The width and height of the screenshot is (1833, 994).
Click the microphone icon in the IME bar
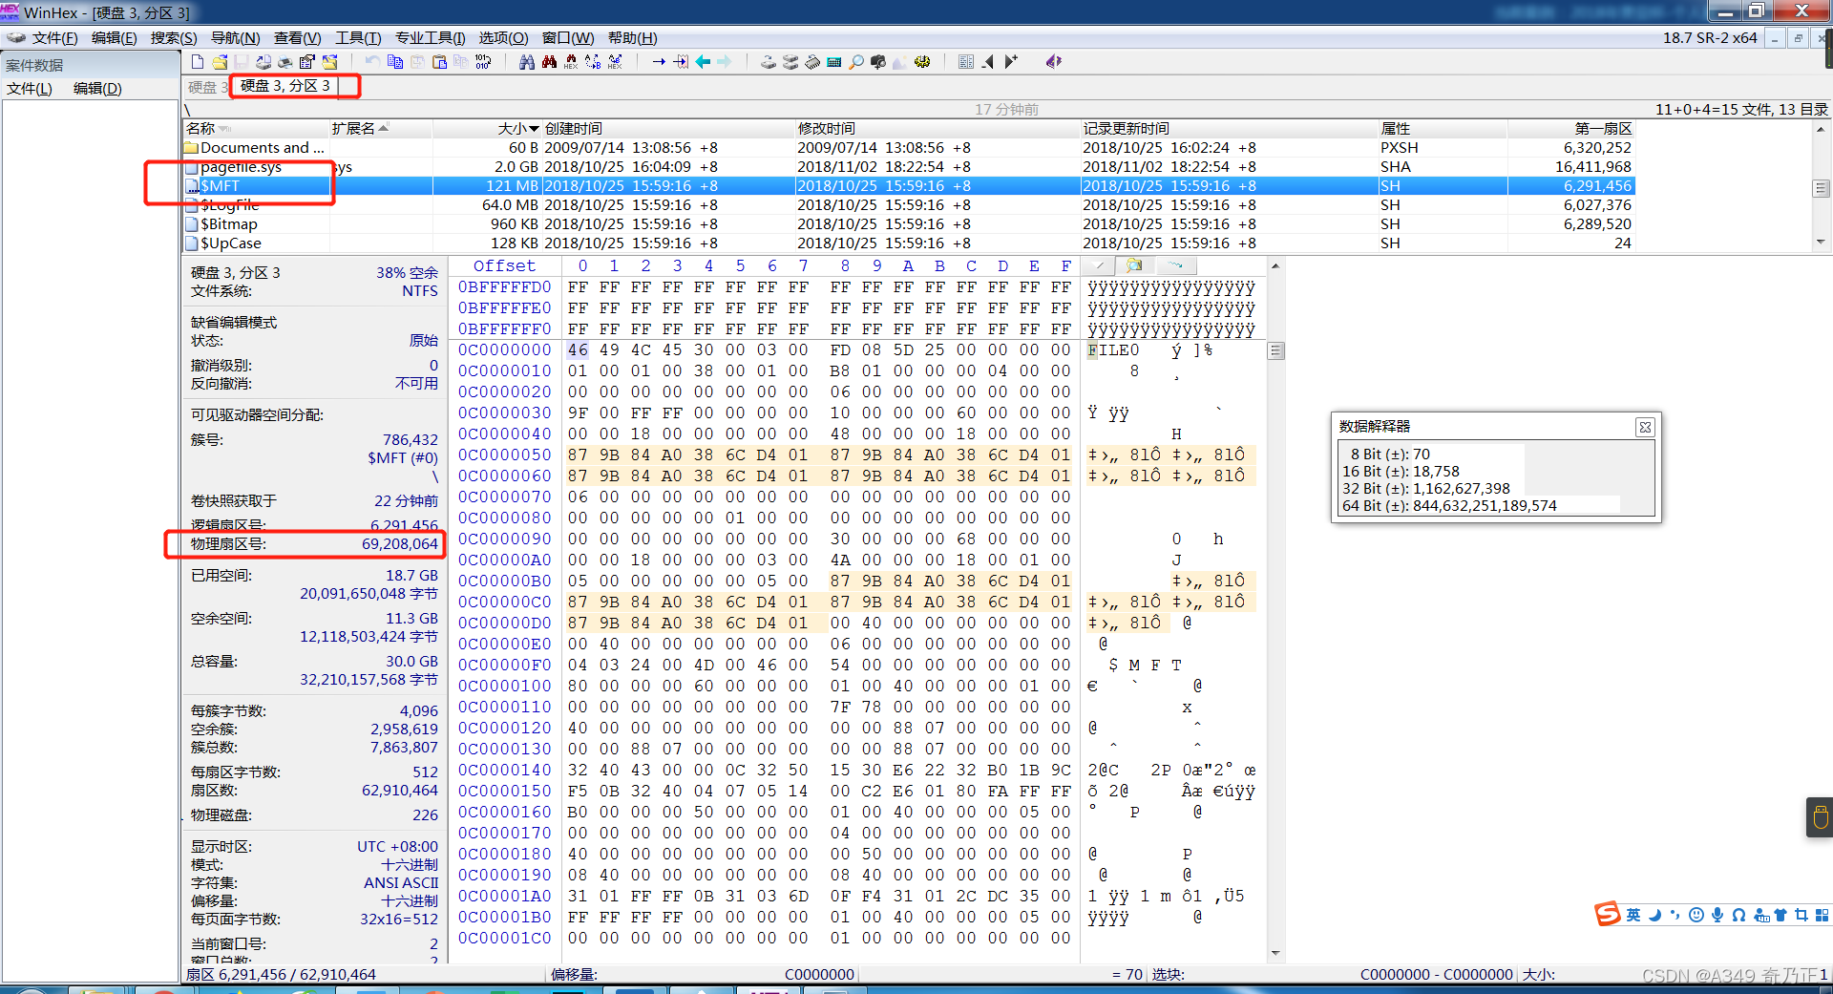(1717, 915)
